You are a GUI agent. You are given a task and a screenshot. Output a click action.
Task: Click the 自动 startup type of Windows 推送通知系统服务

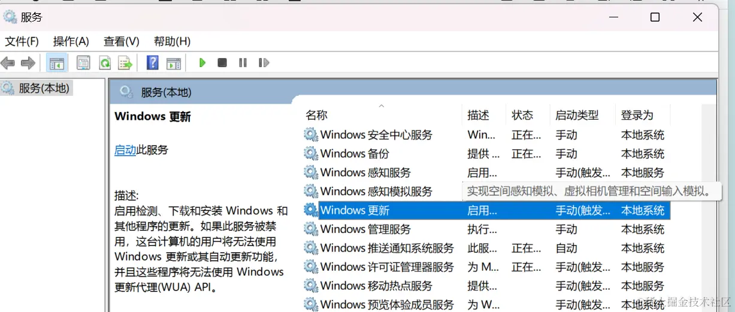pyautogui.click(x=566, y=248)
